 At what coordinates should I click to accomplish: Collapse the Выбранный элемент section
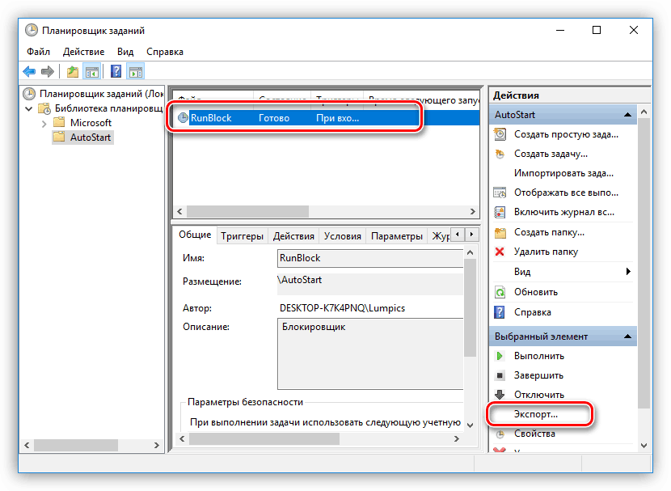click(628, 336)
